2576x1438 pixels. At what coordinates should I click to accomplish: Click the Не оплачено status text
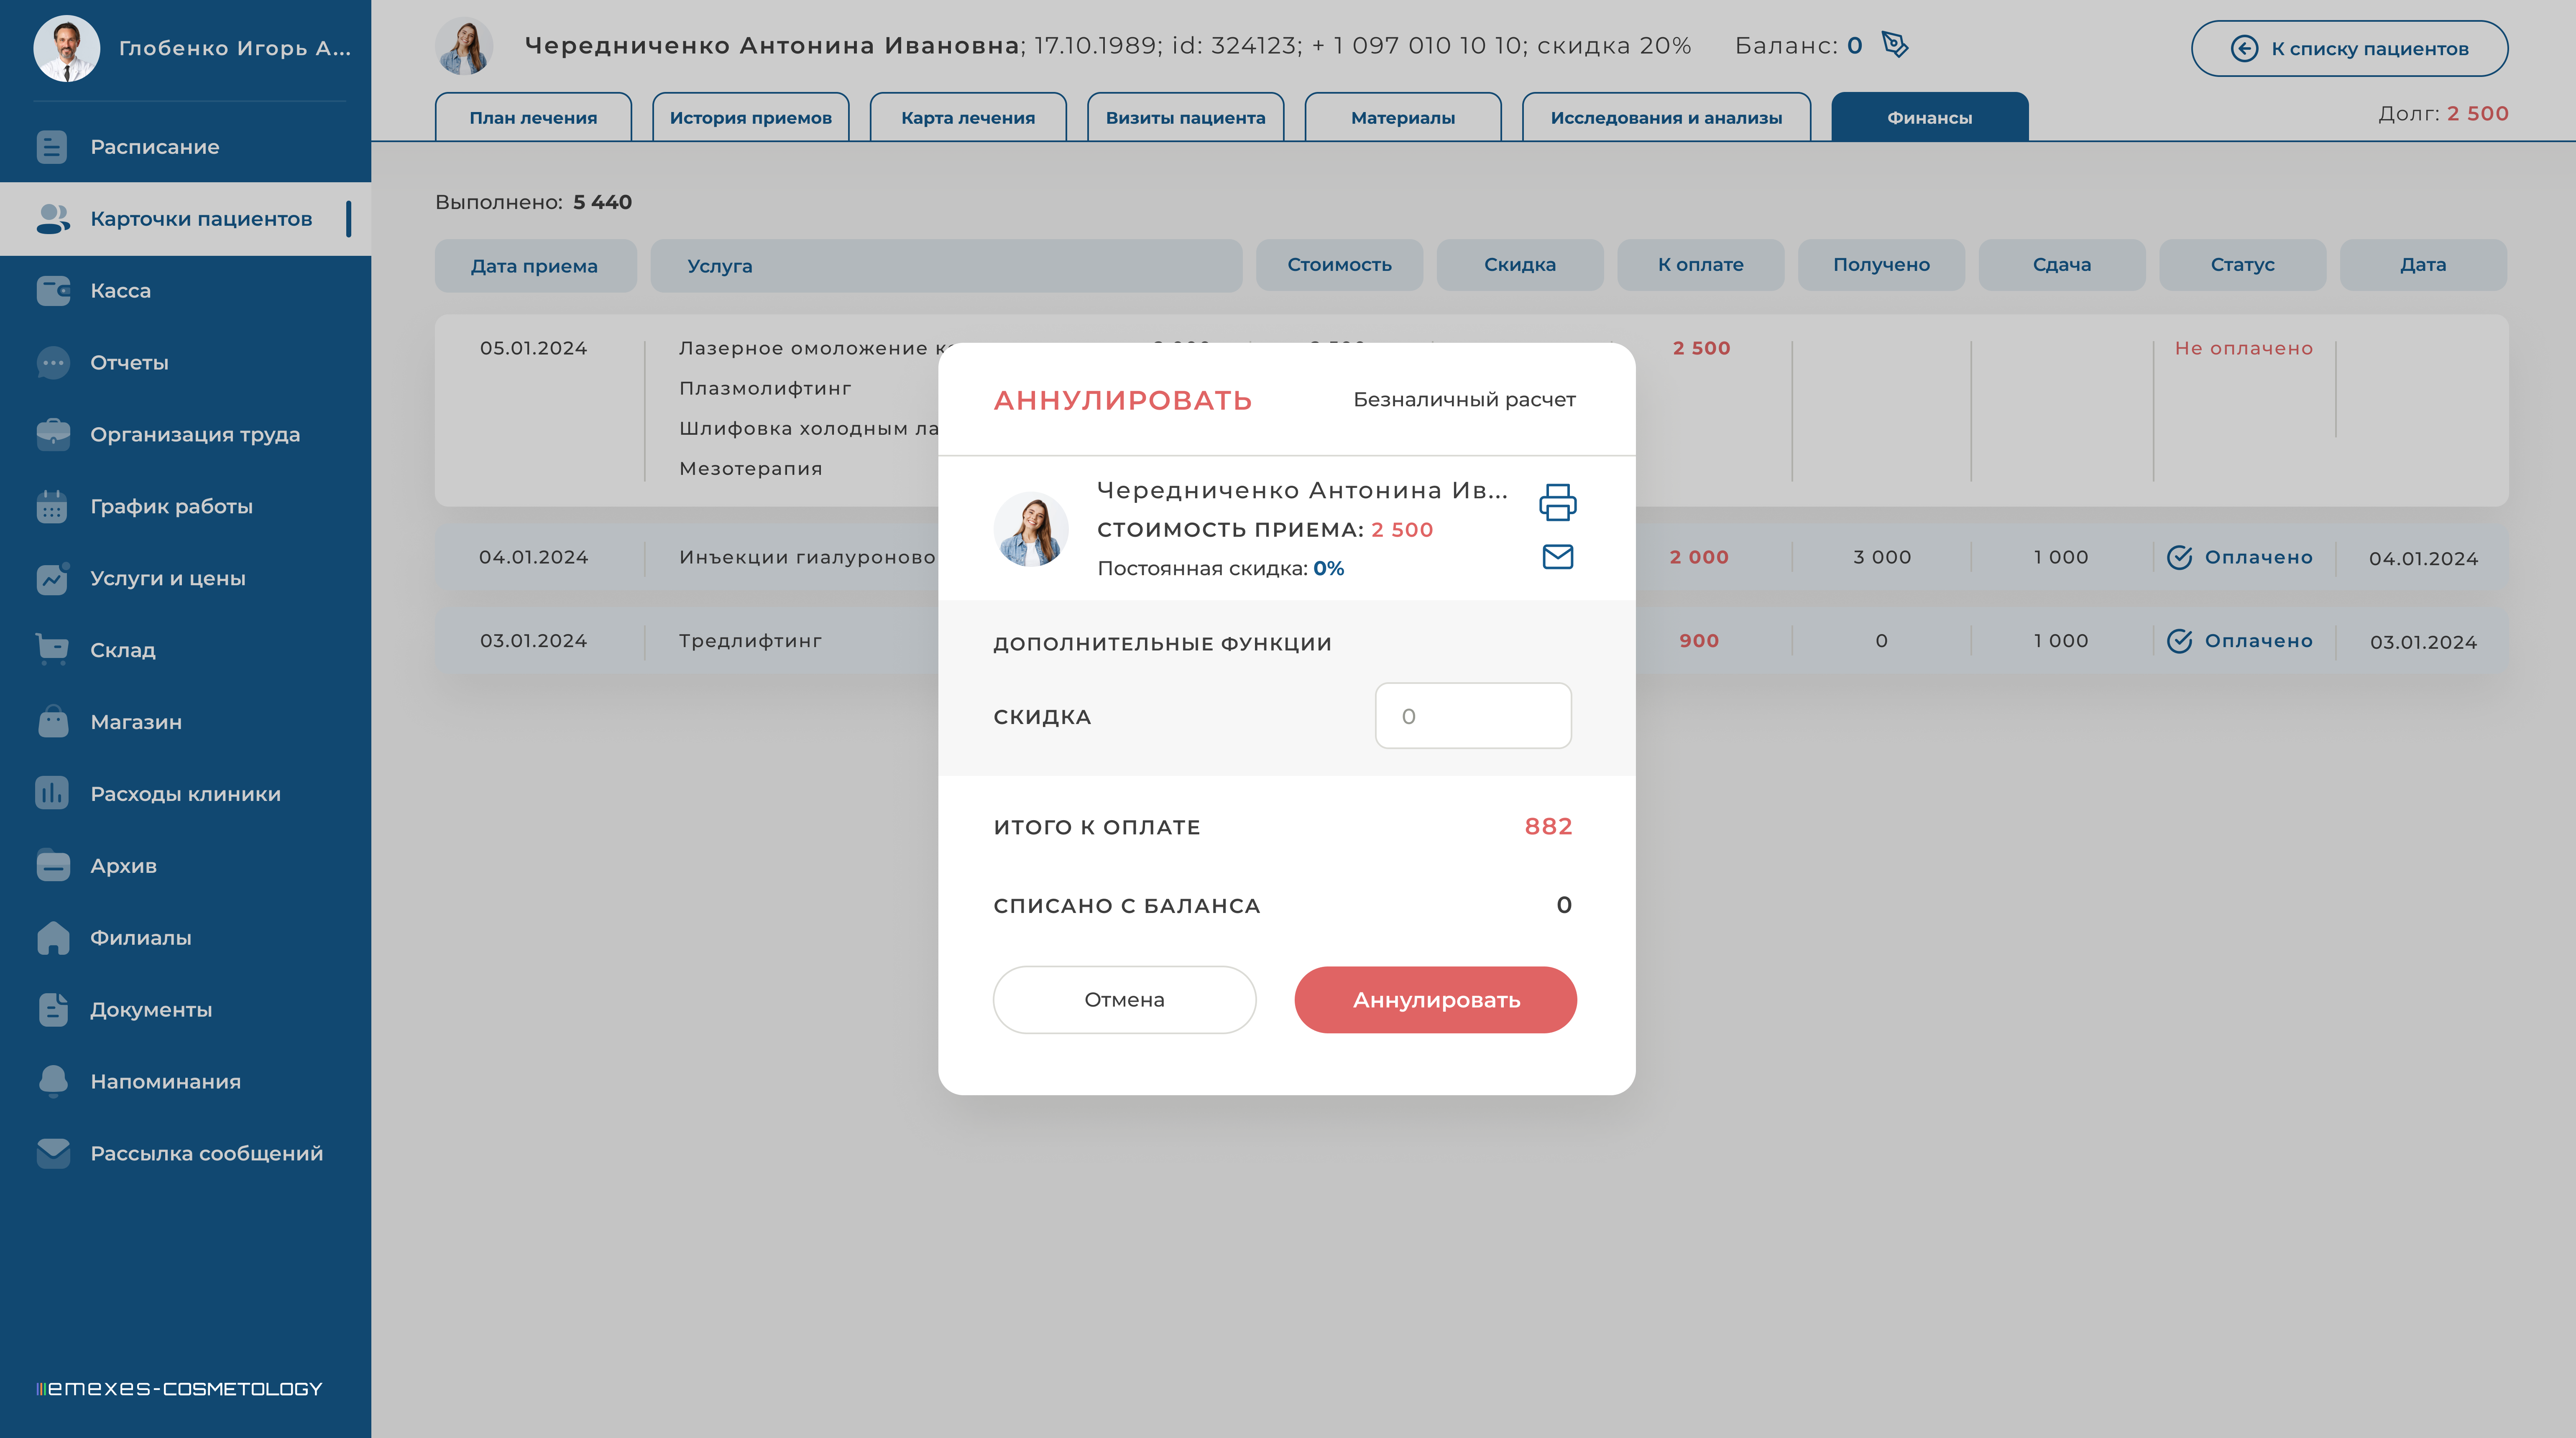point(2243,349)
